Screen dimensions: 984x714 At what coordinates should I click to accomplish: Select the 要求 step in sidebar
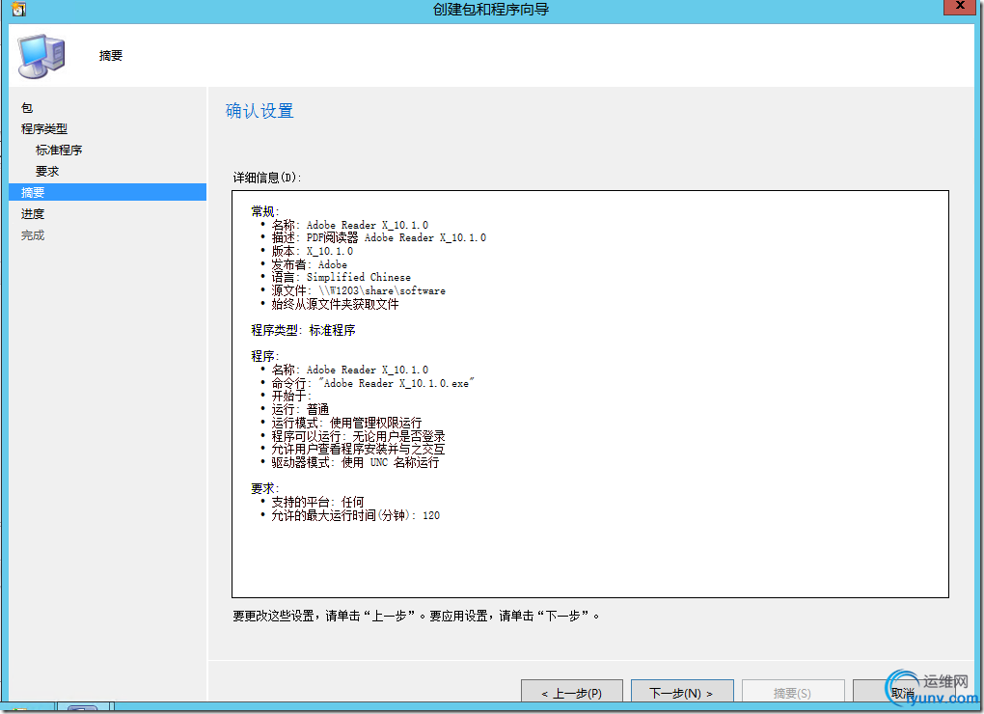coord(47,172)
